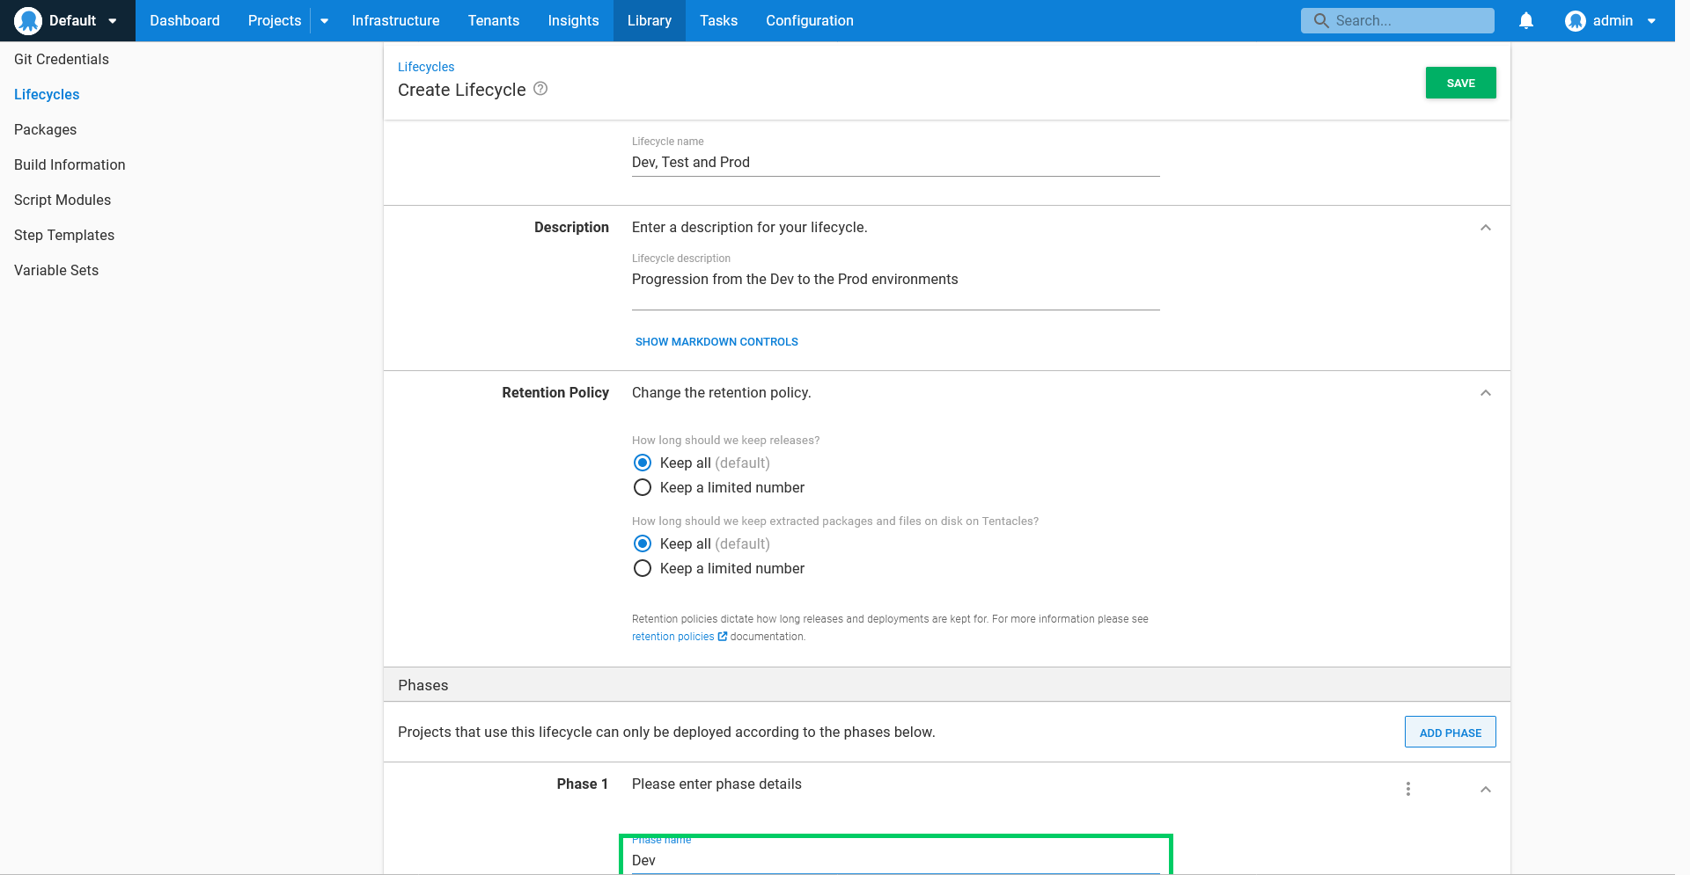The height and width of the screenshot is (875, 1690).
Task: Open Packages in the sidebar
Action: point(45,129)
